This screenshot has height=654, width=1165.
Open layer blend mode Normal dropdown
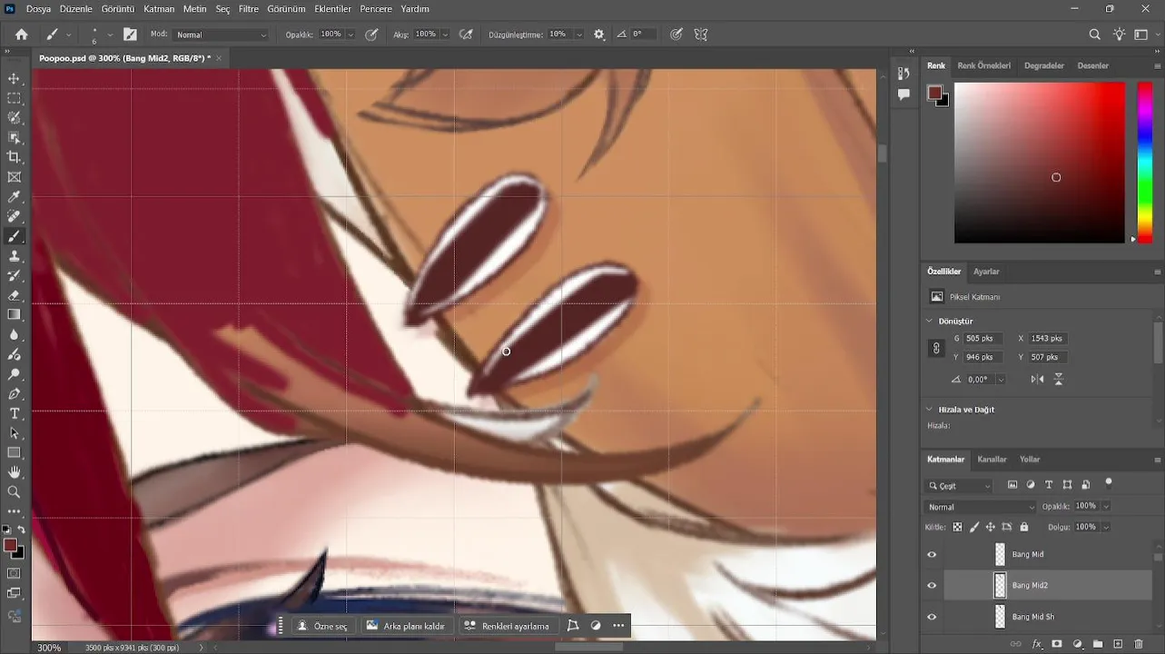click(x=980, y=507)
